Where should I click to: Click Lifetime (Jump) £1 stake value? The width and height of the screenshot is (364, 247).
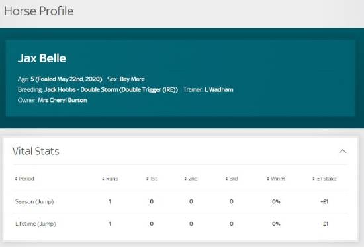pos(324,224)
